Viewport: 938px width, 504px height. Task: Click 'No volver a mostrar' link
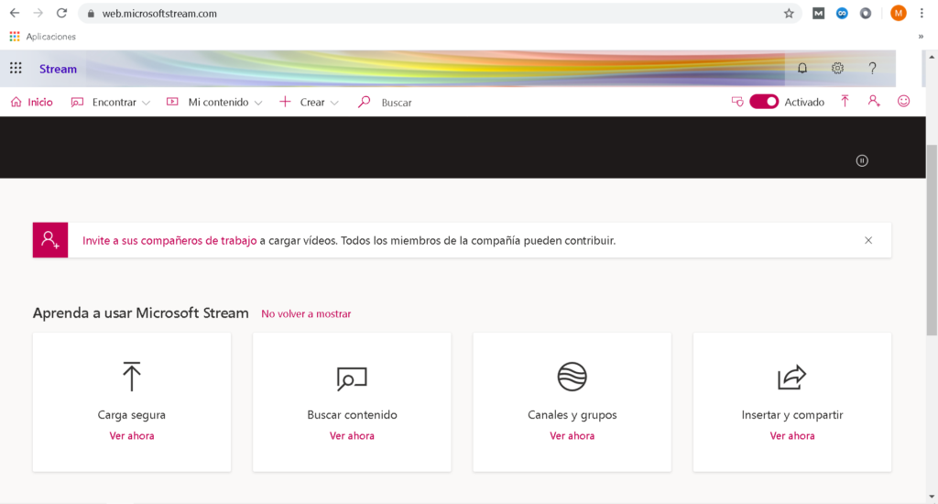point(306,313)
